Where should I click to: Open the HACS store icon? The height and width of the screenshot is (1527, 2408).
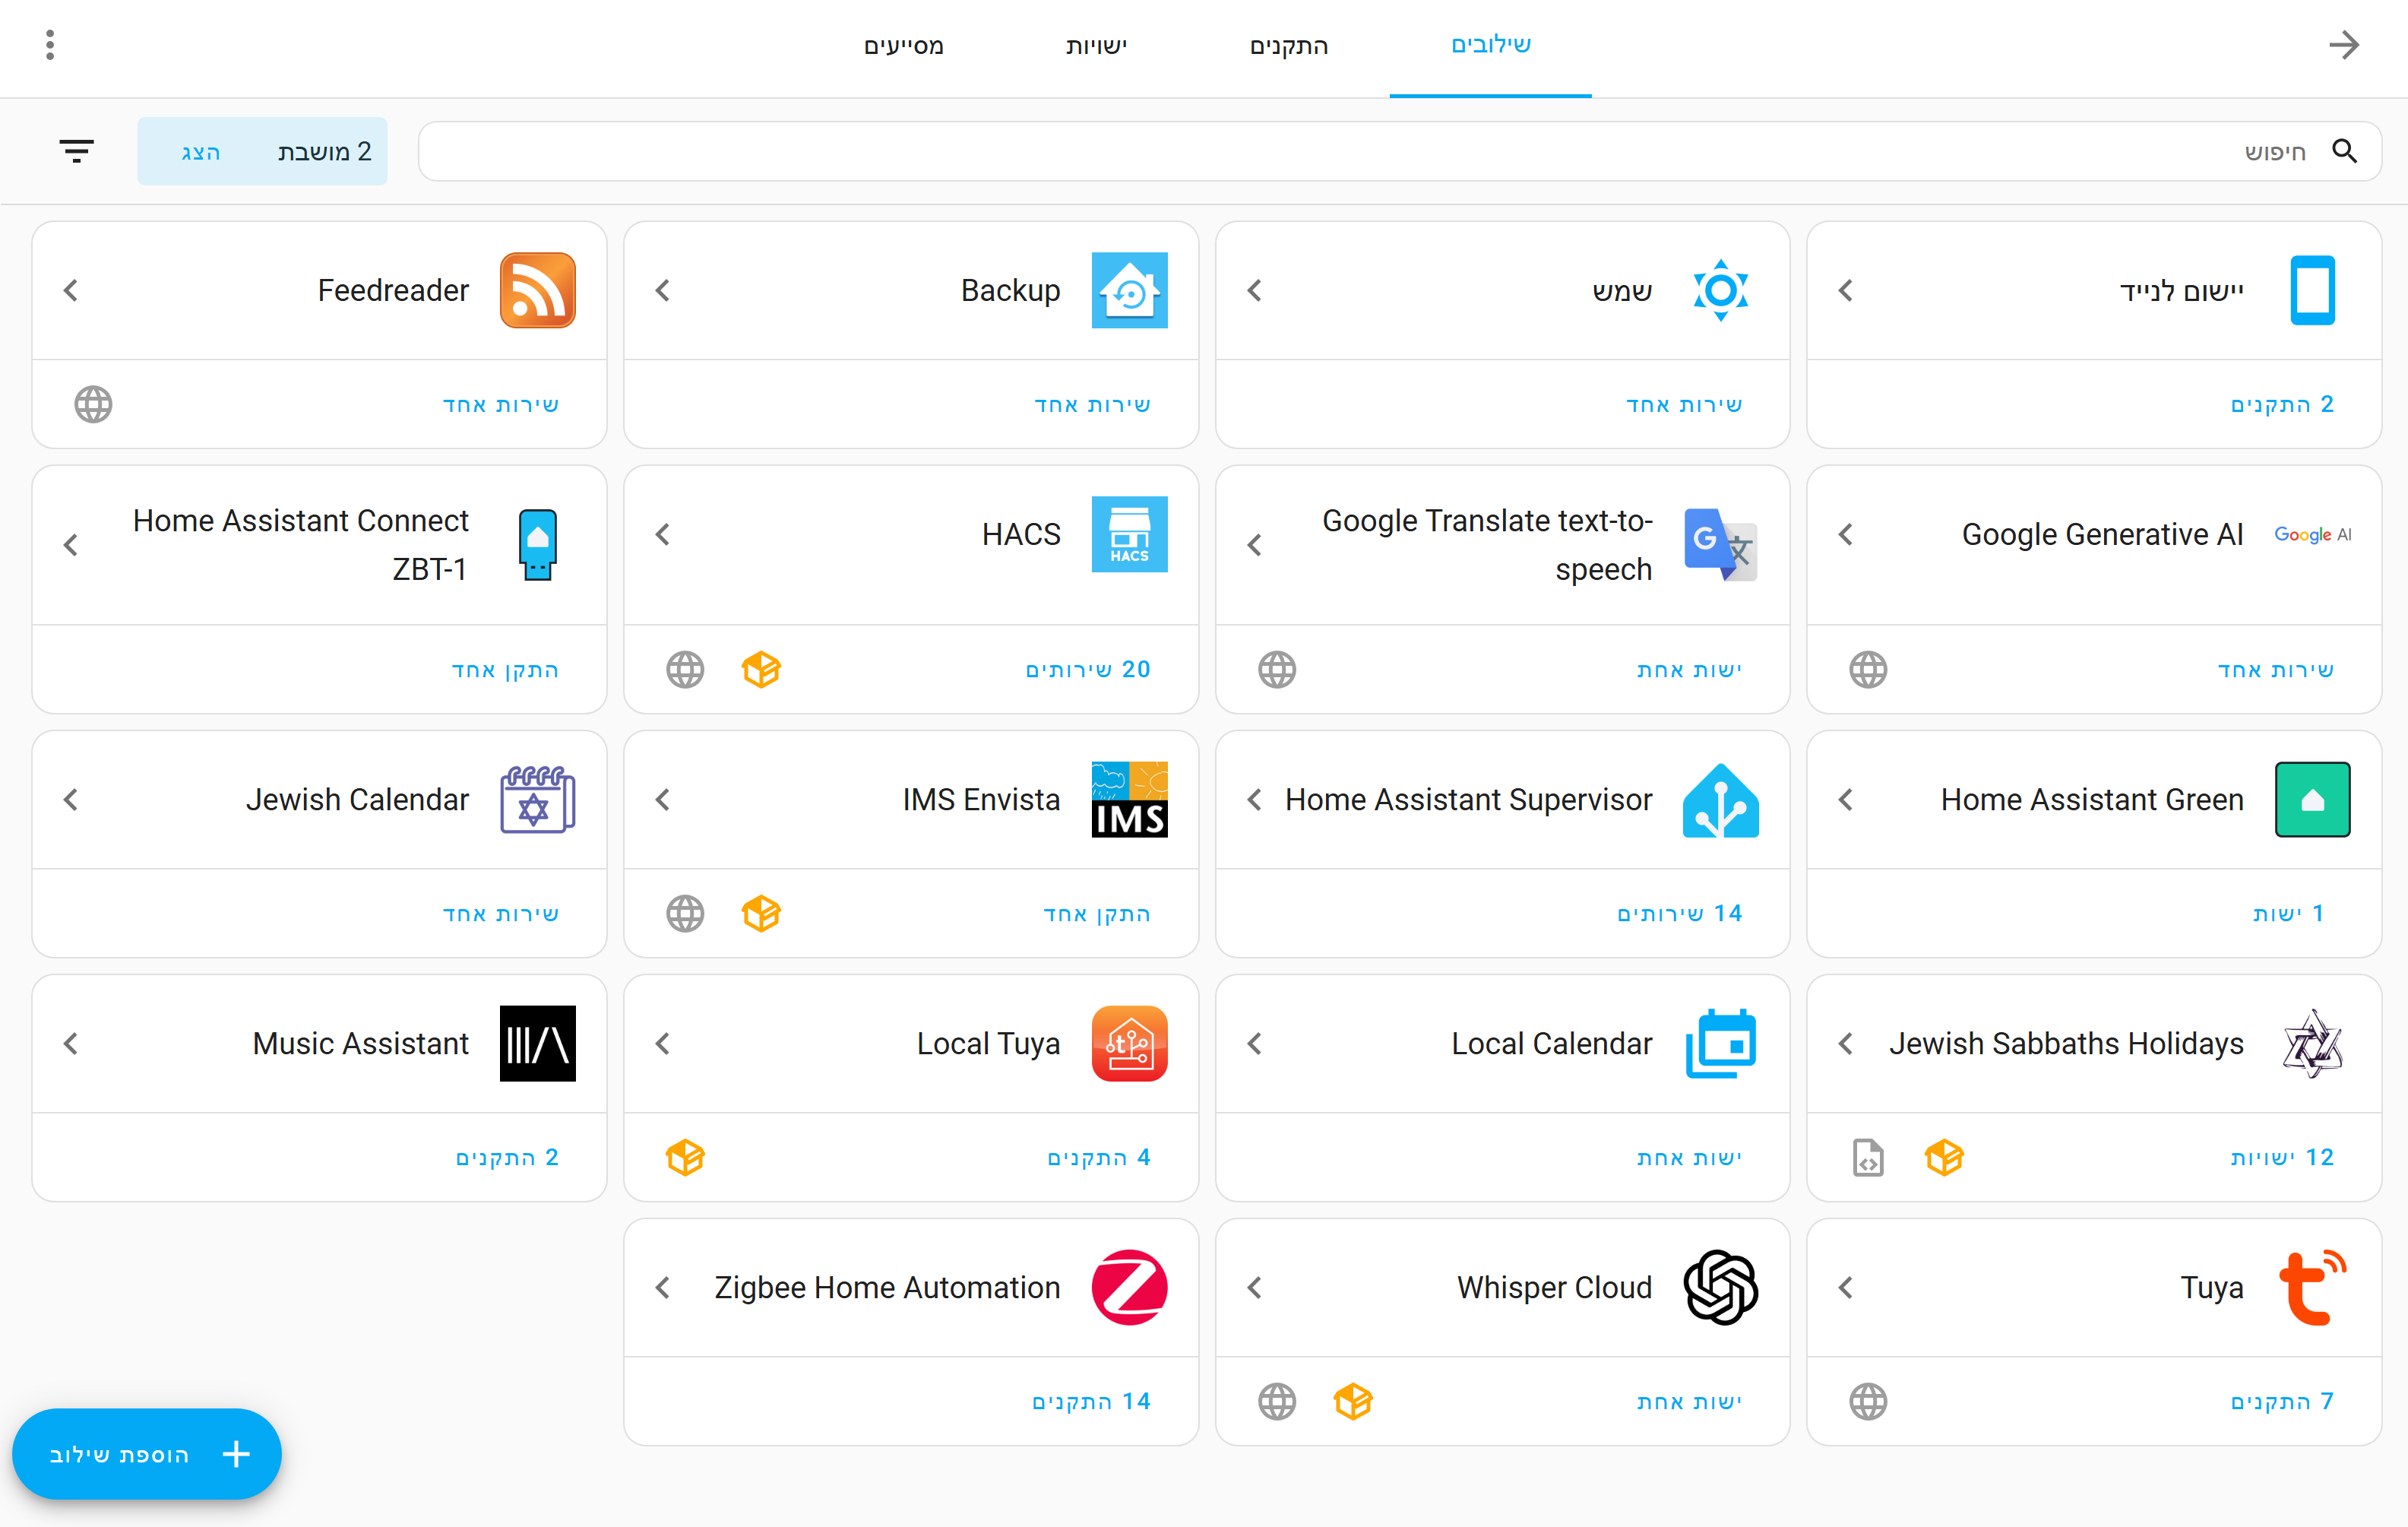coord(1129,534)
